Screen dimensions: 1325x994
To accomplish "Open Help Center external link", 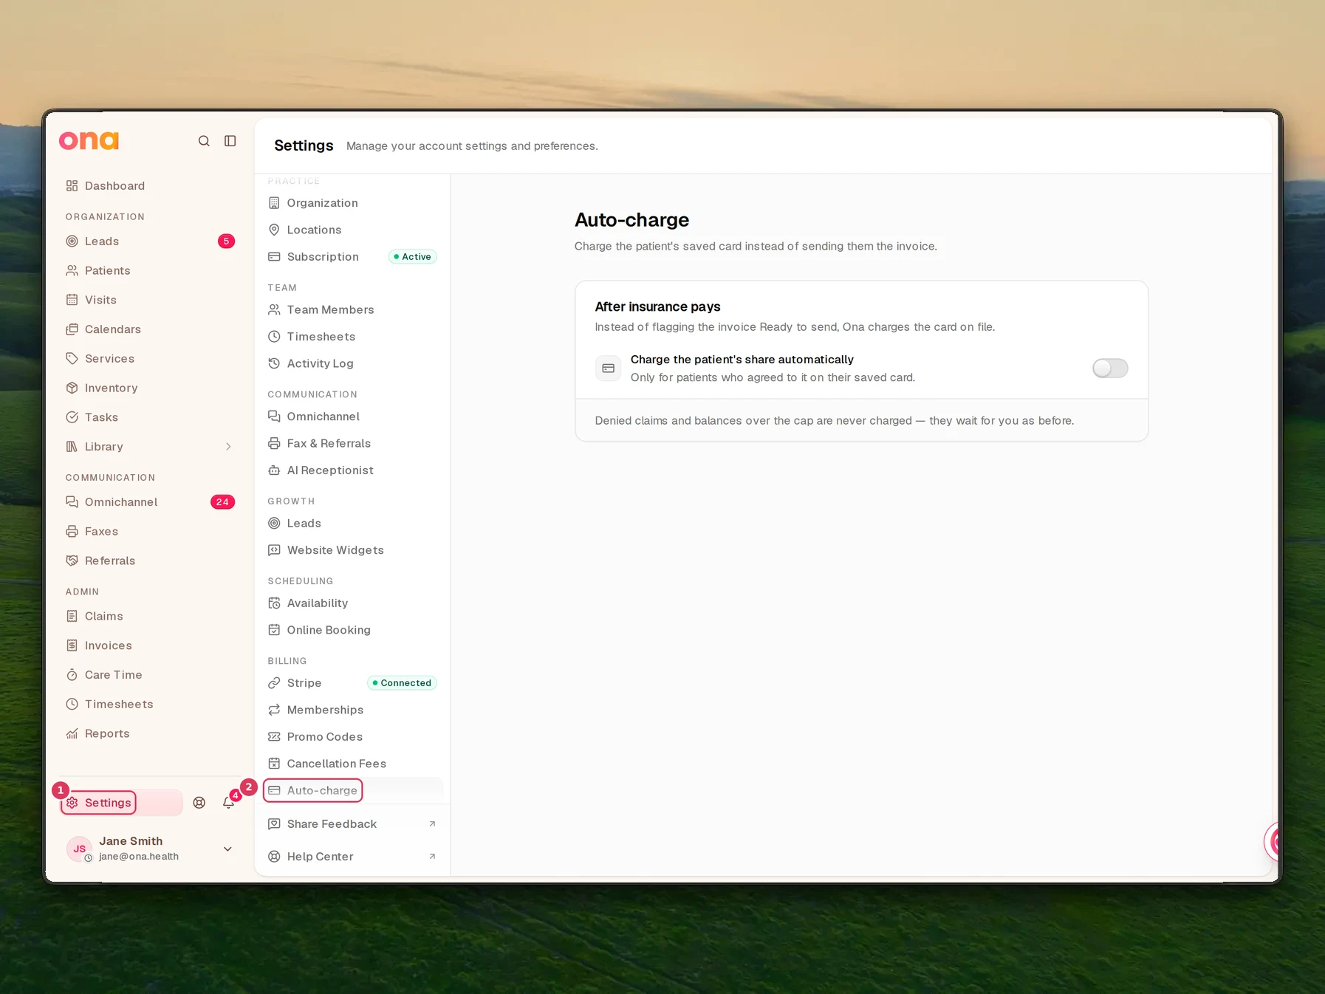I will [352, 857].
